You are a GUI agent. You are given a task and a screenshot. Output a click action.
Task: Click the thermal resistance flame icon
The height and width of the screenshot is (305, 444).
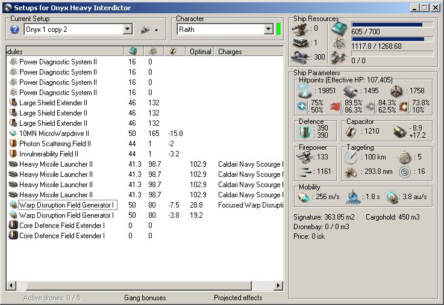(336, 106)
